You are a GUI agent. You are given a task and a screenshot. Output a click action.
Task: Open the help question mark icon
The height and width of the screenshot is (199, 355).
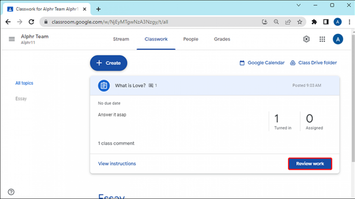pos(11,192)
